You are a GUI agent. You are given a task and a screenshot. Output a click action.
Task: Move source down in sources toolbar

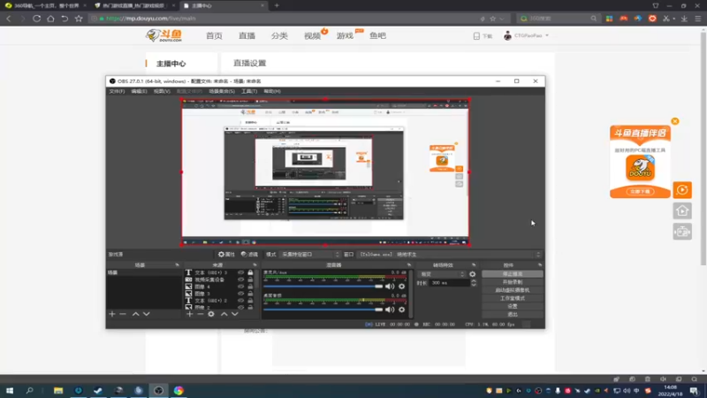point(234,314)
